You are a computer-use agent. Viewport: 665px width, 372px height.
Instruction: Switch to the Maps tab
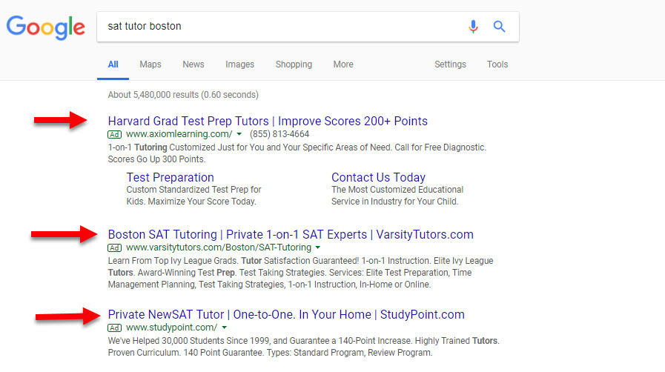[150, 64]
